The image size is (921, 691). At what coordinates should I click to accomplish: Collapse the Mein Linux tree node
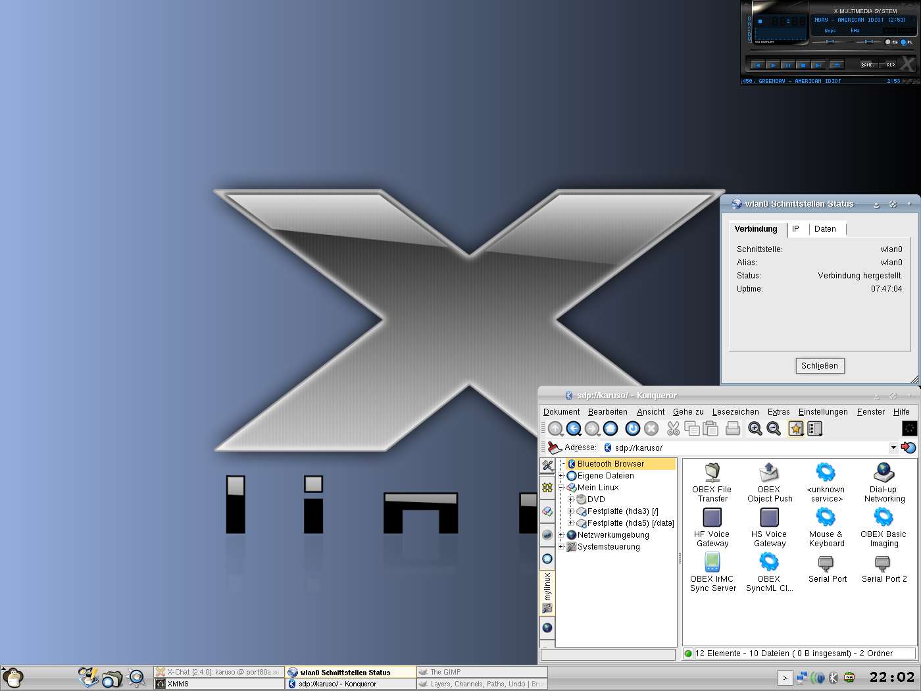[561, 488]
